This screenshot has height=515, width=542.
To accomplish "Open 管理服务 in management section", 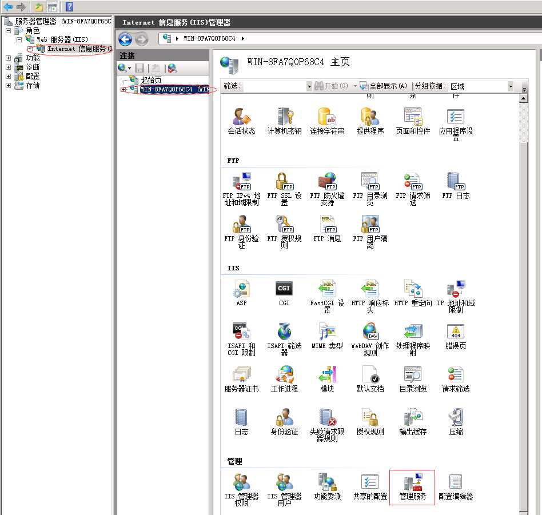I will pyautogui.click(x=412, y=488).
